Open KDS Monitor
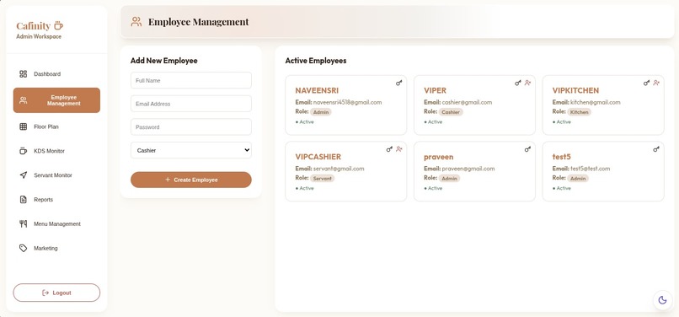Screen dimensions: 679x317 click(56, 151)
